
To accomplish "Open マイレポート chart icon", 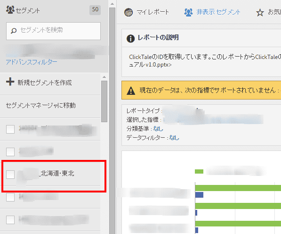I will (x=128, y=12).
